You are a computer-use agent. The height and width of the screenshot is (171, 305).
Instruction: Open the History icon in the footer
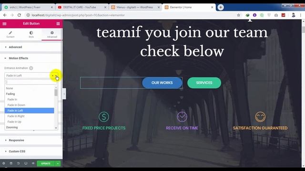click(18, 163)
